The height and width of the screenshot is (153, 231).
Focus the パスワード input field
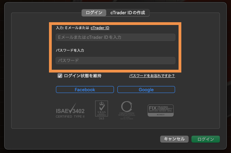115,60
